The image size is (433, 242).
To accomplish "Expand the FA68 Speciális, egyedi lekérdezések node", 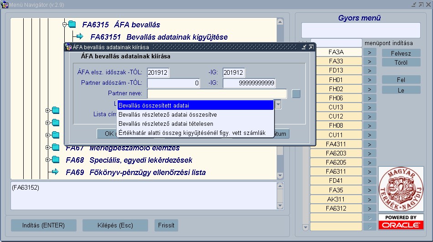I will (48, 160).
